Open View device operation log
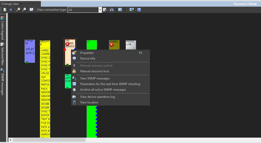Image resolution: width=261 pixels, height=143 pixels. [x=97, y=97]
